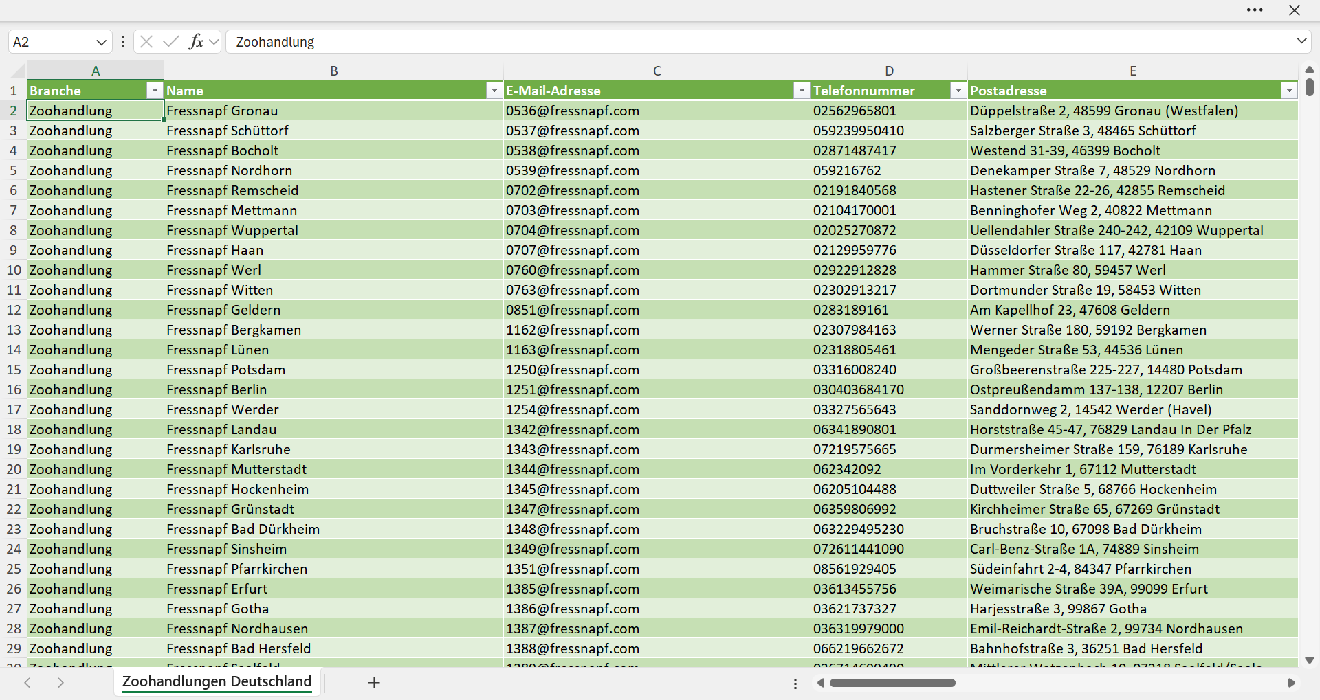Select row 15 header
1320x700 pixels.
pyautogui.click(x=14, y=370)
